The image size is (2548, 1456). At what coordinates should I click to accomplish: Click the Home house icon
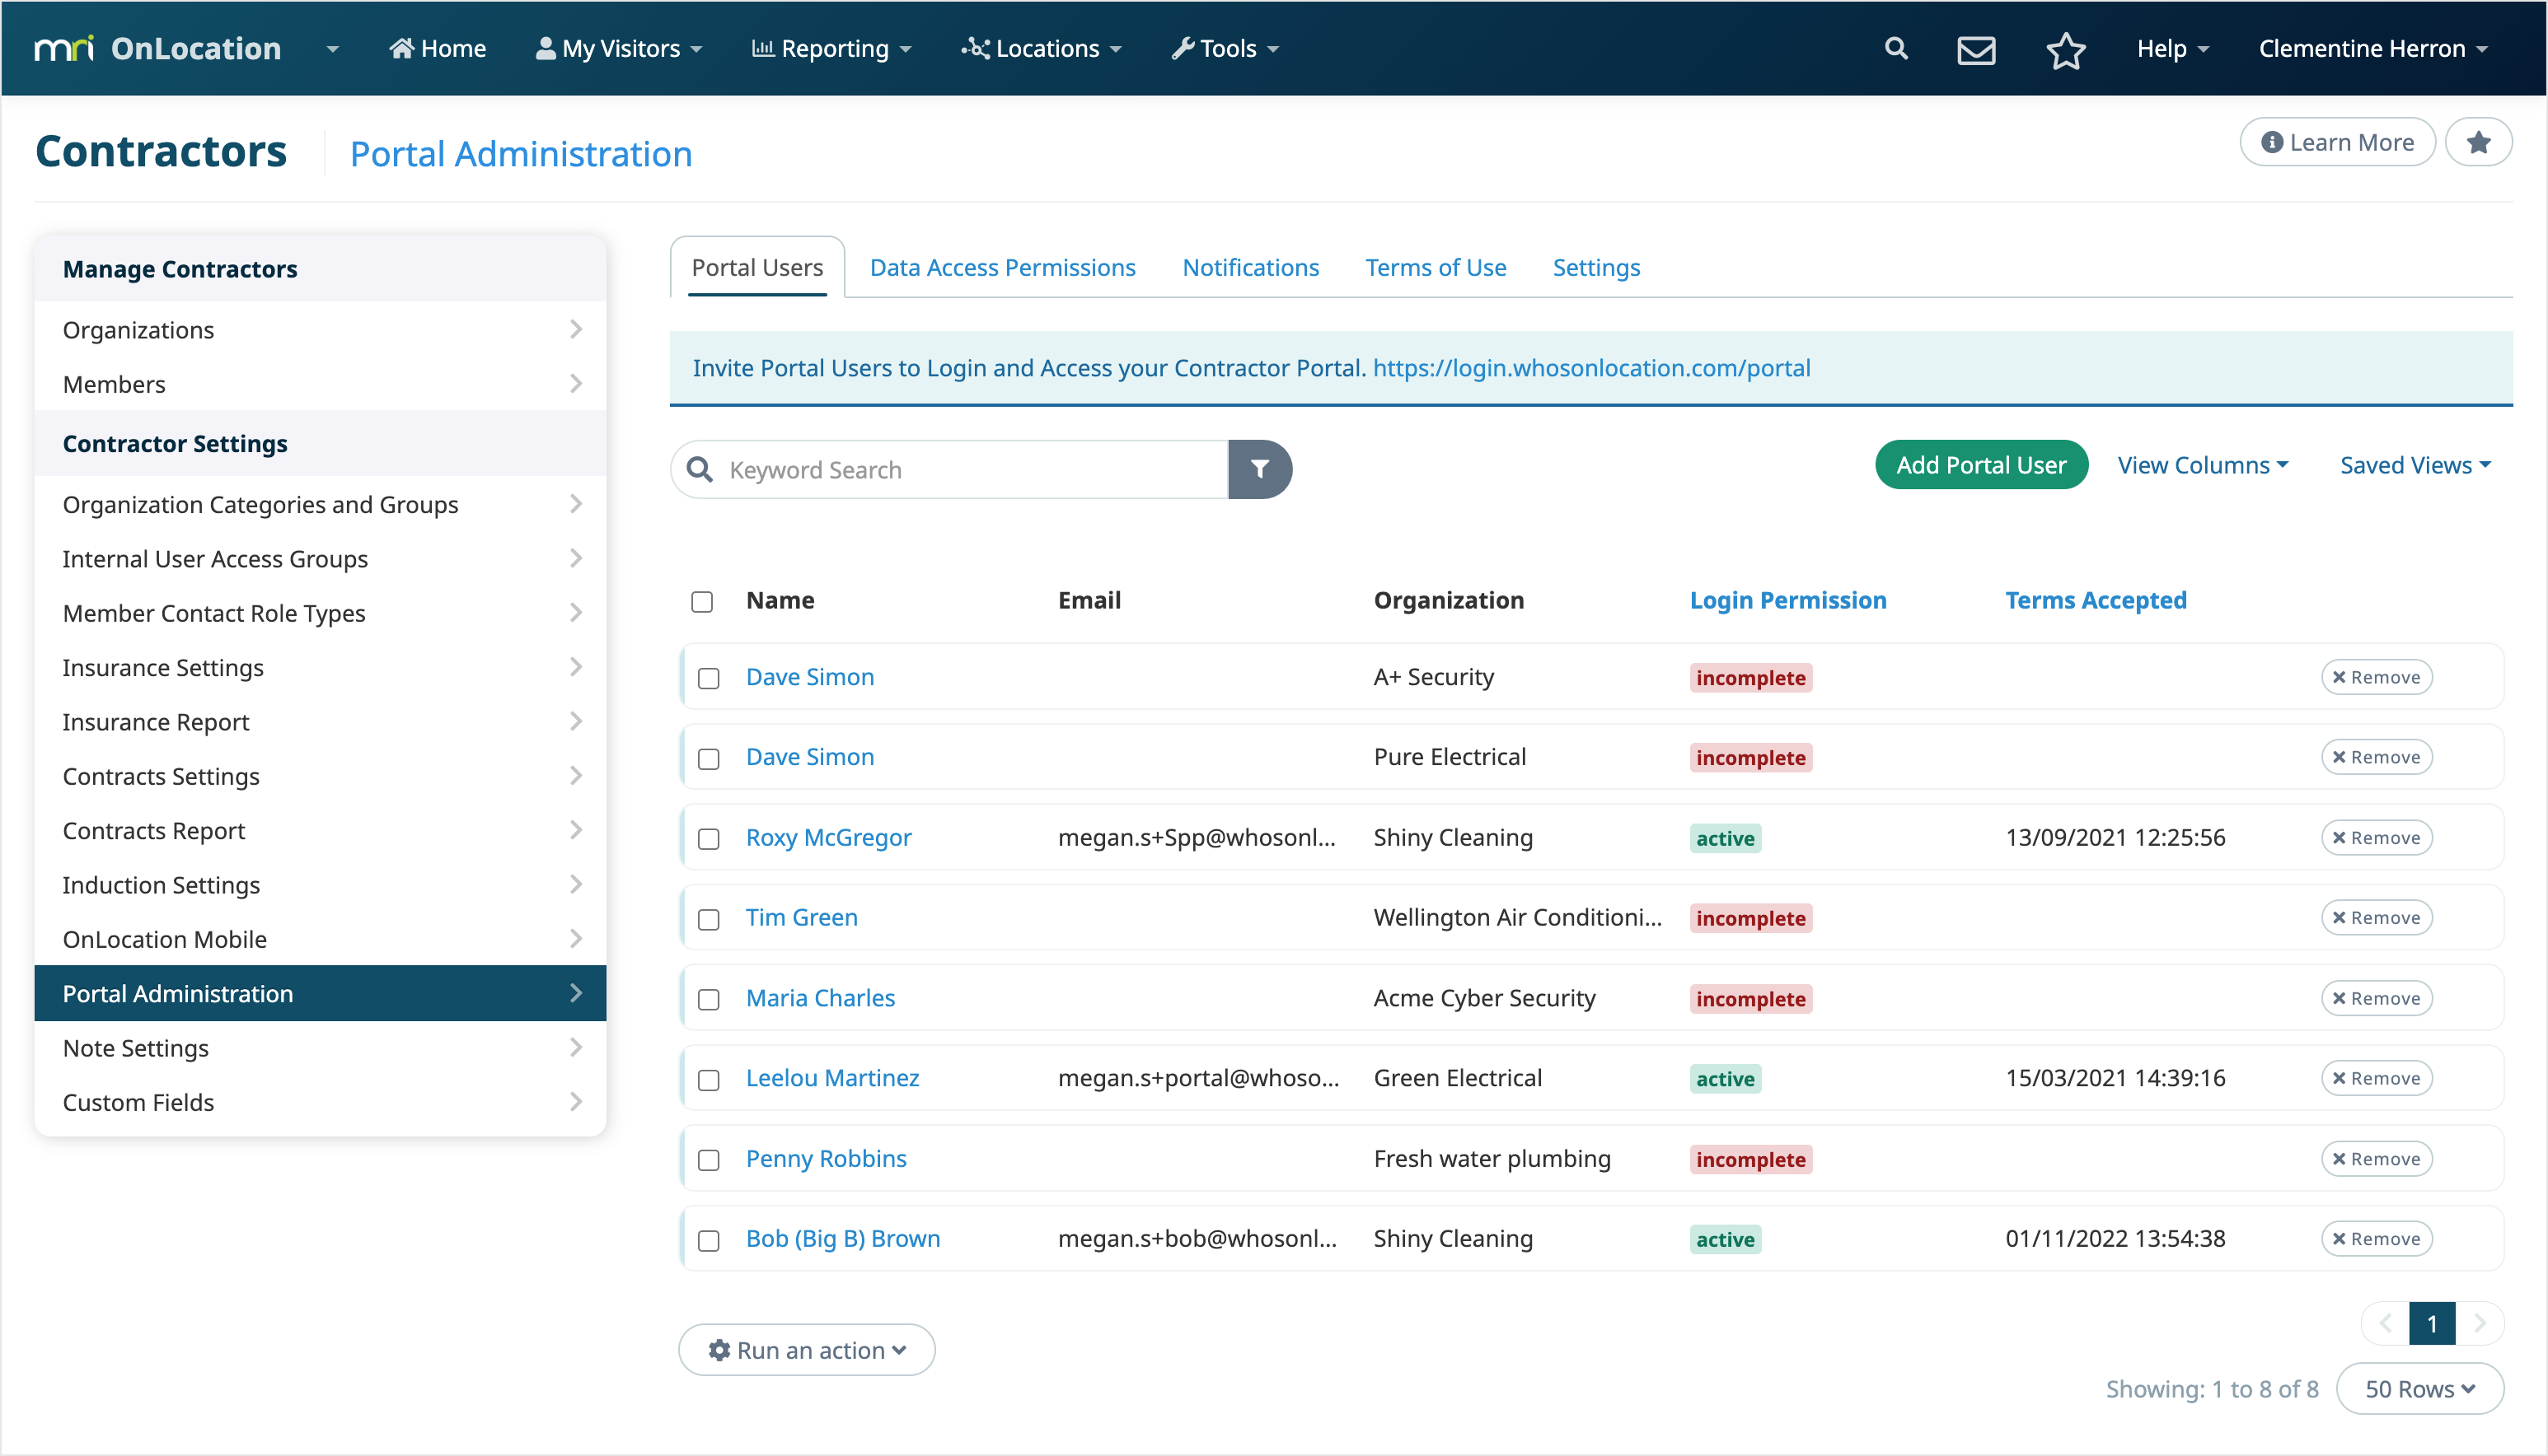[401, 48]
